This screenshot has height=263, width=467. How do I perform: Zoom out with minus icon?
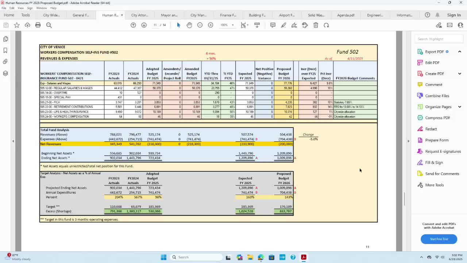[x=200, y=25]
